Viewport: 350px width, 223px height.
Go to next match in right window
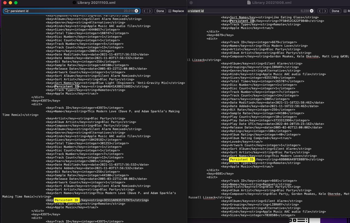(325, 11)
